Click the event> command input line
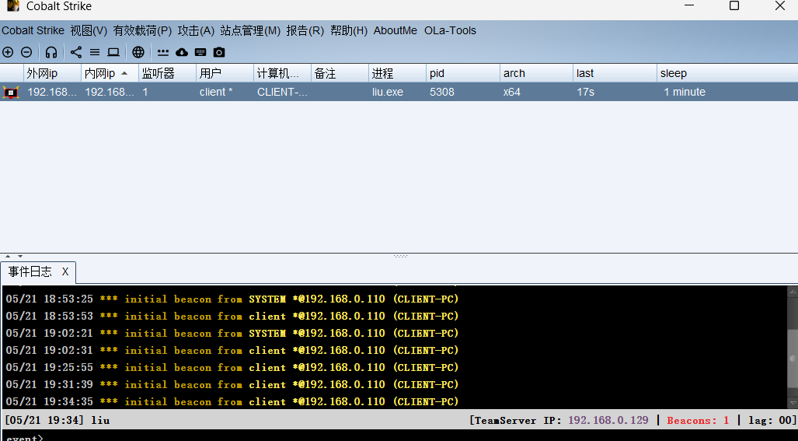This screenshot has width=798, height=441. click(x=399, y=436)
